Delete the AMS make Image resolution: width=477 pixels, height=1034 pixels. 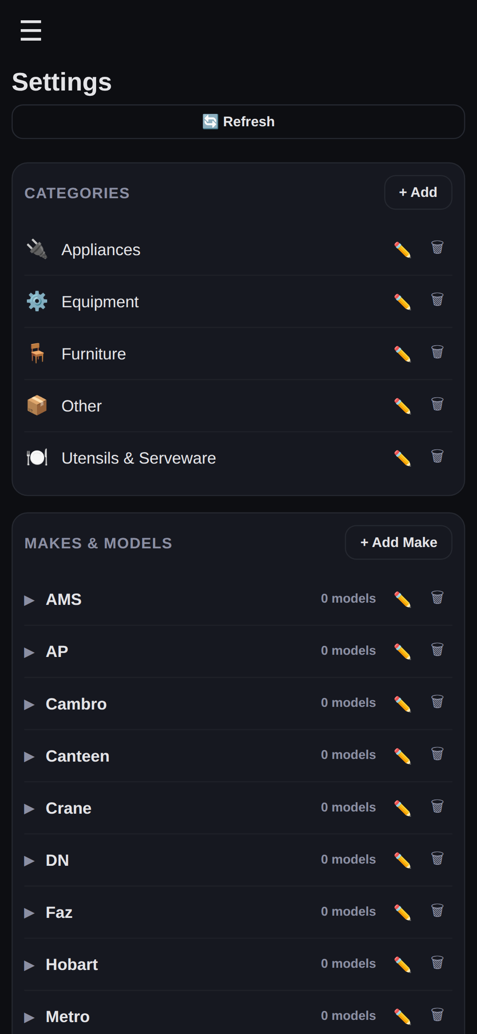(x=437, y=598)
